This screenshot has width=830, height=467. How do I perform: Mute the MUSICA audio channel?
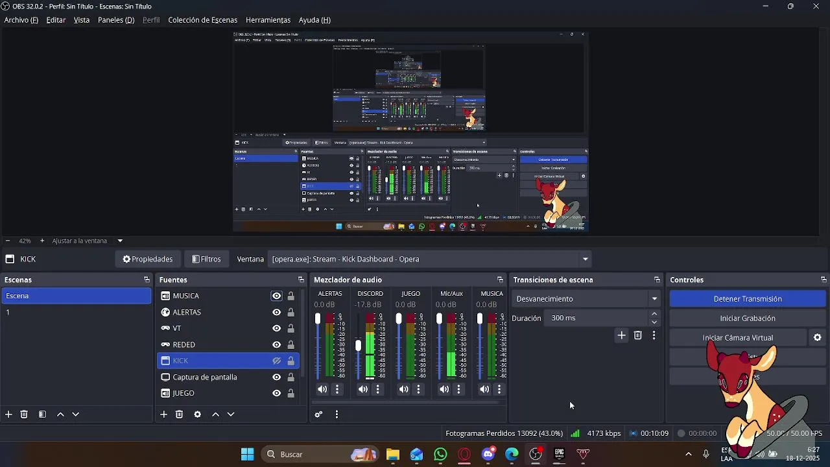[x=484, y=389]
